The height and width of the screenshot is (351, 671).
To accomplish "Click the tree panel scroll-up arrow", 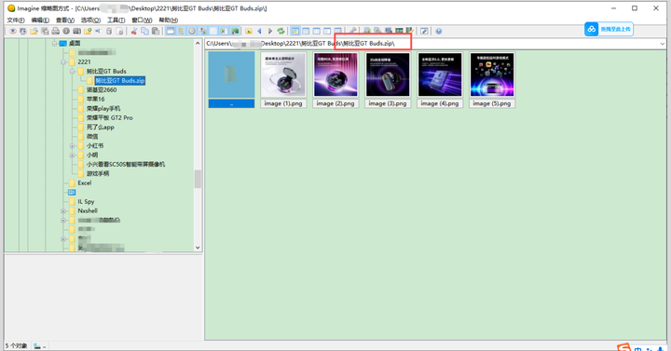I will [198, 43].
